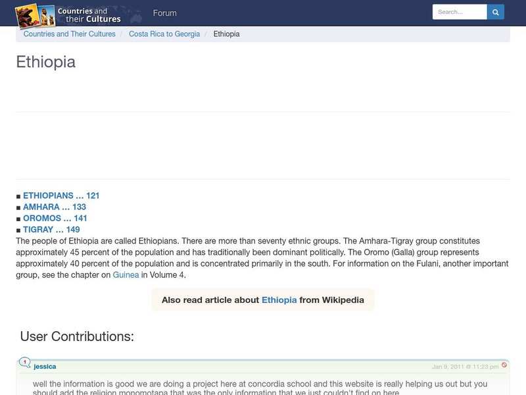Click the User Contributions: heading
526x395 pixels.
[x=77, y=336]
